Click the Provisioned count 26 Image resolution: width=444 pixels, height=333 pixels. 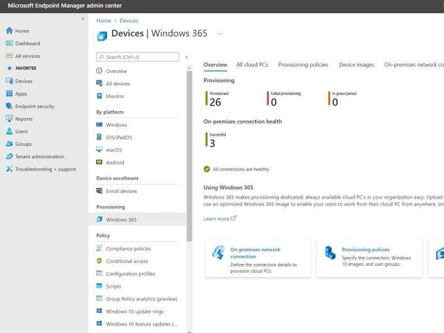pos(215,102)
